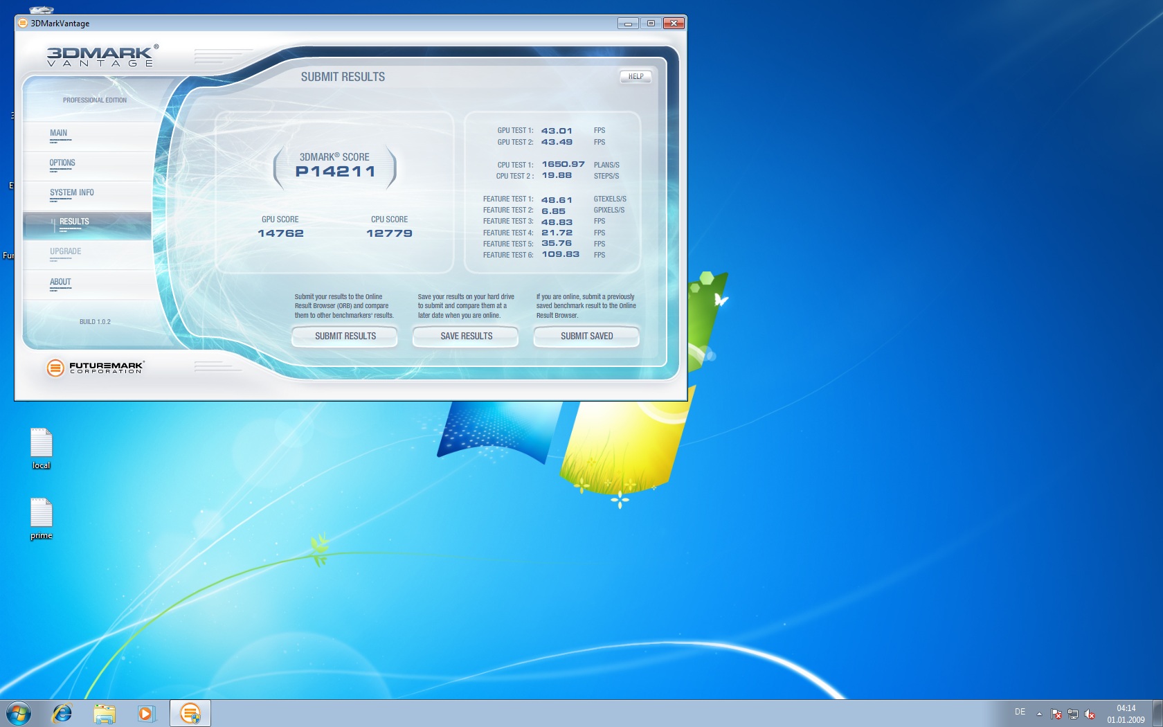Screen dimensions: 1163x727
Task: Click the 3DMark Vantage logo
Action: tap(102, 56)
